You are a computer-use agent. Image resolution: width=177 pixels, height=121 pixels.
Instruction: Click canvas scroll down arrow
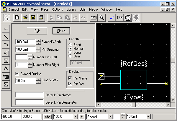pyautogui.click(x=173, y=100)
